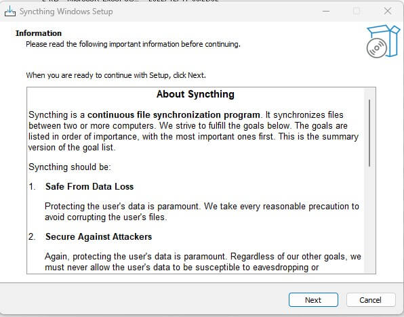The width and height of the screenshot is (404, 317).
Task: Select the Safe From Data Loss heading
Action: [x=89, y=186]
